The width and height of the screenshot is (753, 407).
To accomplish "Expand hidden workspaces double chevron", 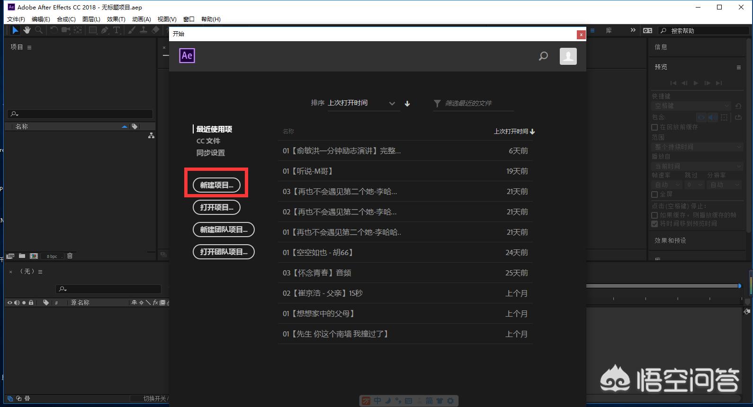I will (x=633, y=30).
